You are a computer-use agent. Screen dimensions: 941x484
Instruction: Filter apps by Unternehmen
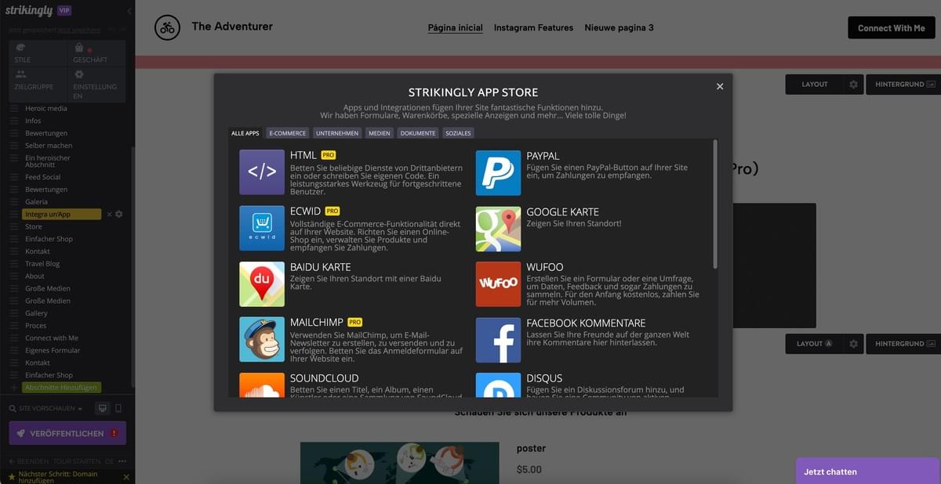[x=337, y=133]
